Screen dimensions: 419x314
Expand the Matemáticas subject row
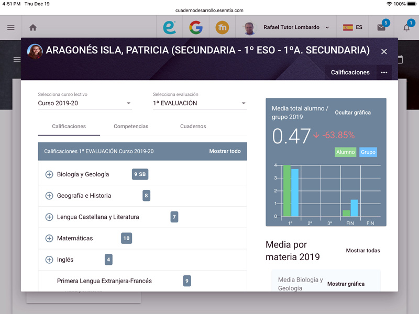click(49, 238)
